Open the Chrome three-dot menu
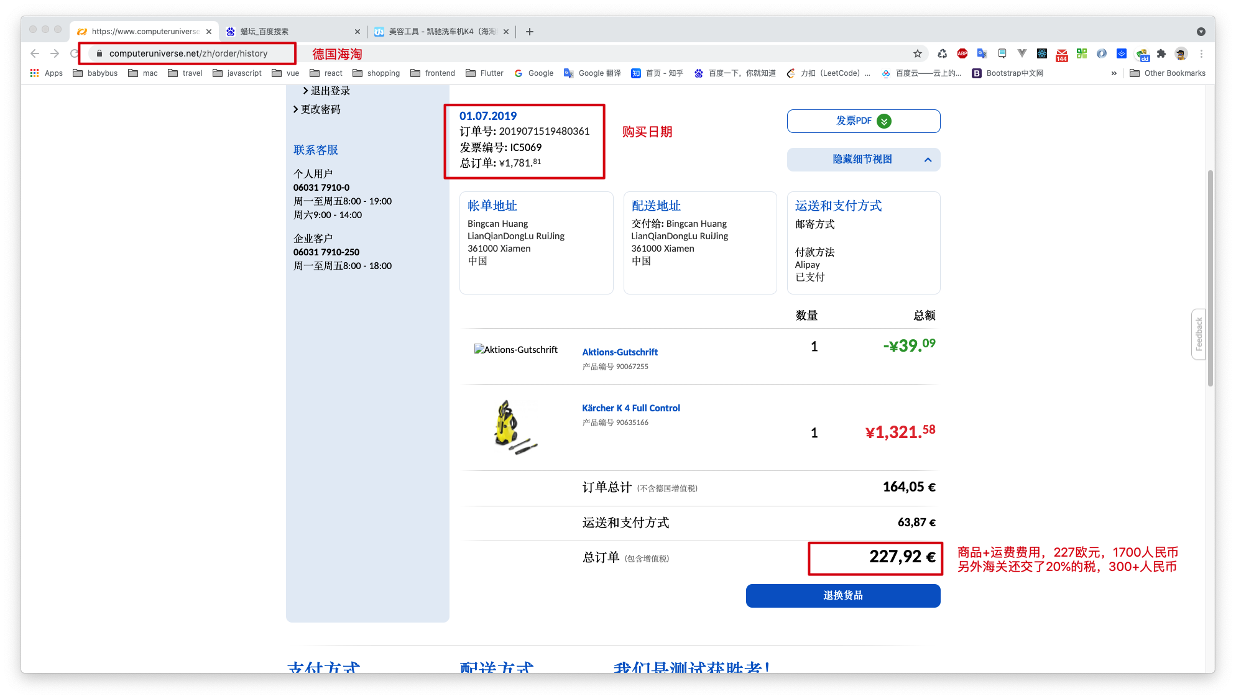1236x699 pixels. [x=1201, y=53]
